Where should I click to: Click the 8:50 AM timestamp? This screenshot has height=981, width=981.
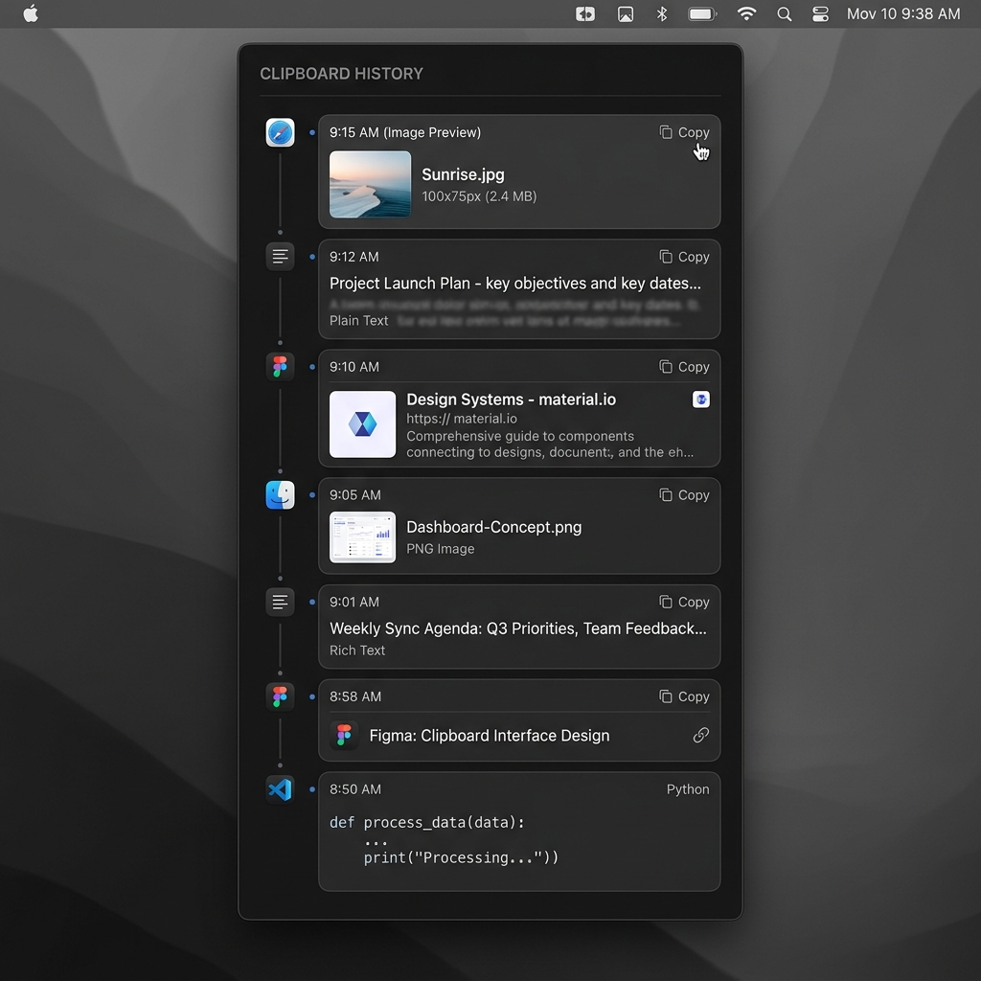click(x=355, y=789)
